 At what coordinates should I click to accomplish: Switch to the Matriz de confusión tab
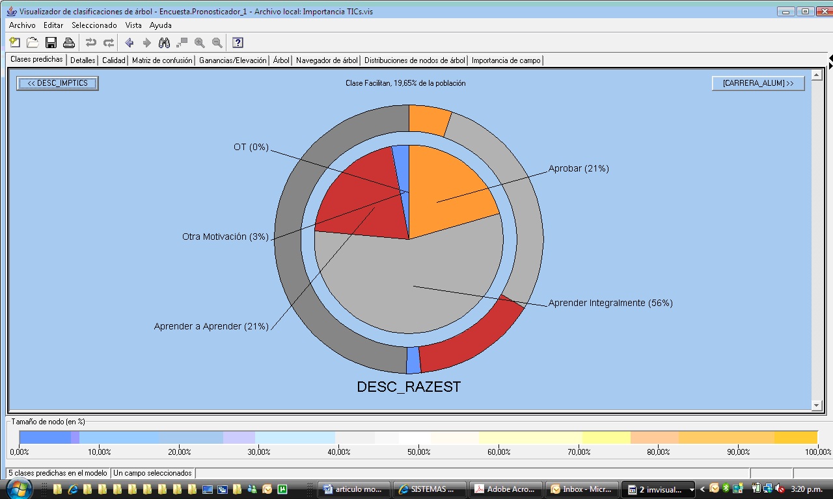[x=162, y=60]
